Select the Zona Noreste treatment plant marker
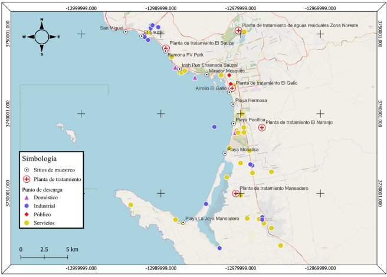Image resolution: width=387 pixels, height=277 pixels. point(238,31)
